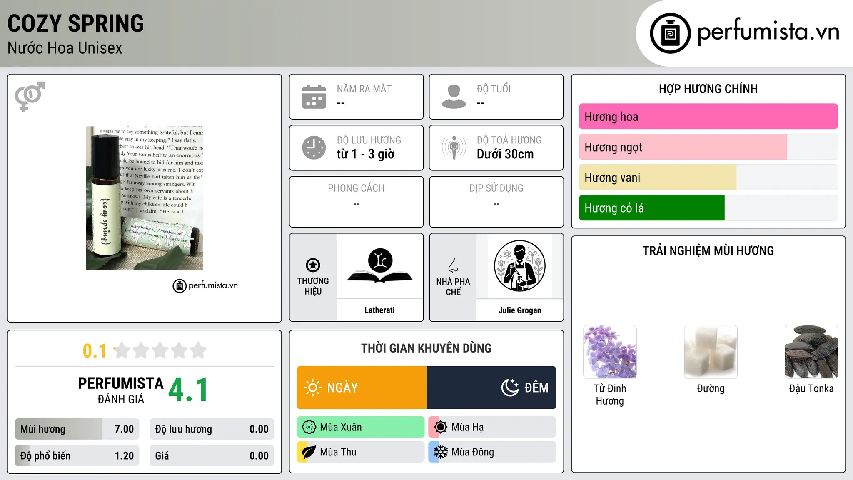Click the ĐỘ TUỔI label
853x480 pixels.
[x=494, y=89]
